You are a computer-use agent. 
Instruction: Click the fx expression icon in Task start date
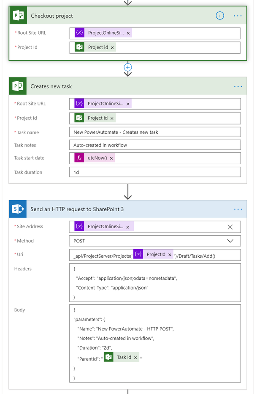[79, 157]
